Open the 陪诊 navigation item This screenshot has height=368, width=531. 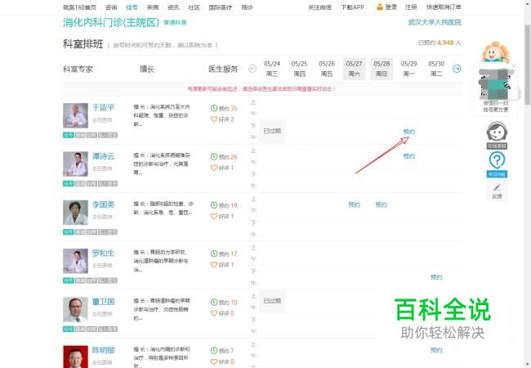point(247,7)
